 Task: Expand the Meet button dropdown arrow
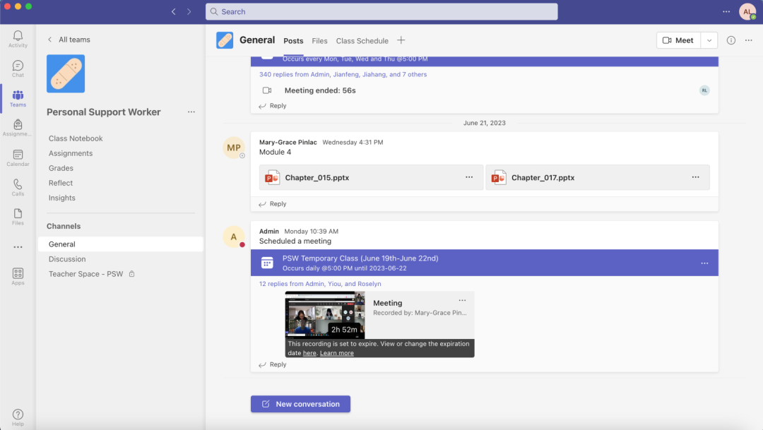tap(709, 40)
